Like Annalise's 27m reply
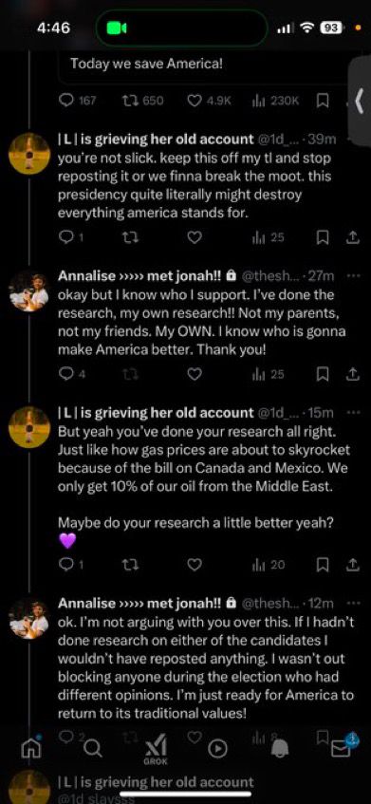The height and width of the screenshot is (804, 371). [195, 375]
